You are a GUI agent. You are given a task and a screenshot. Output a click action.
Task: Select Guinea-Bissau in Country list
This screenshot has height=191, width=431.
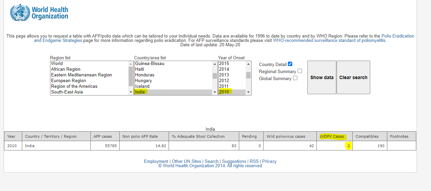point(173,64)
